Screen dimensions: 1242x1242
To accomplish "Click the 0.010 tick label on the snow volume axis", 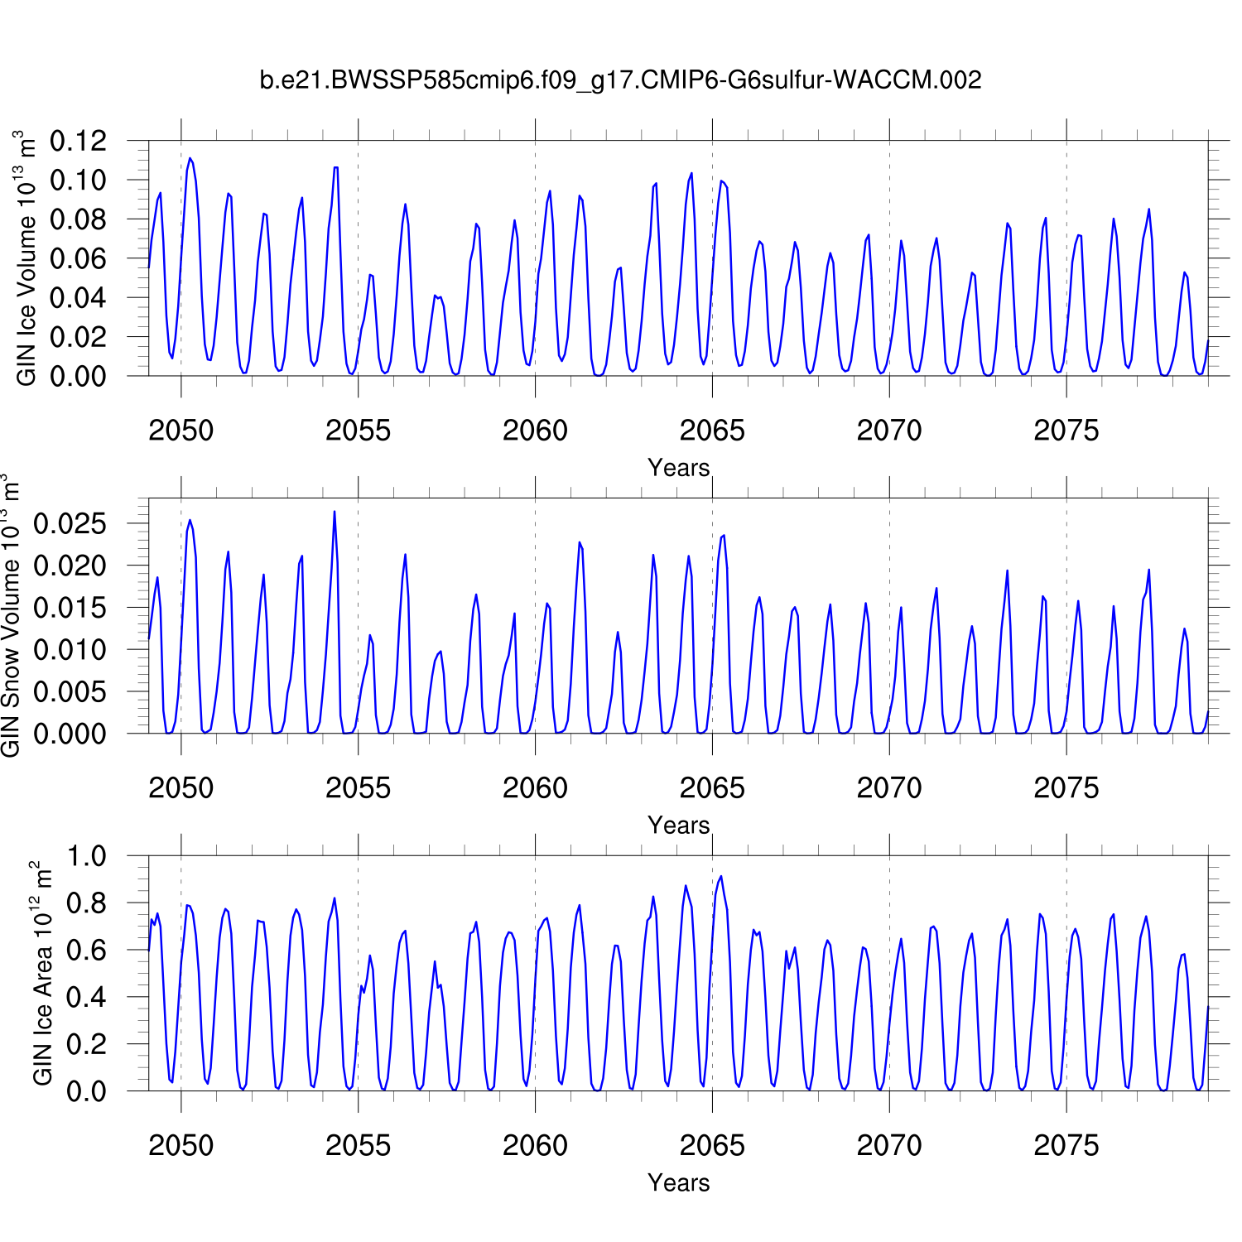I will tap(70, 650).
